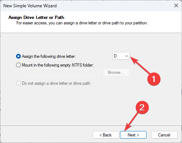Click the red arrow pointing at the drive letter dropdown

tap(140, 65)
